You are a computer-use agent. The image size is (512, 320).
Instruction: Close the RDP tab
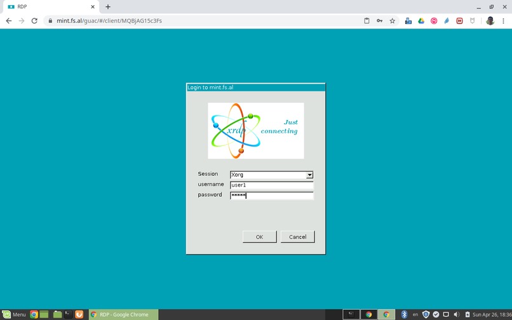click(93, 6)
